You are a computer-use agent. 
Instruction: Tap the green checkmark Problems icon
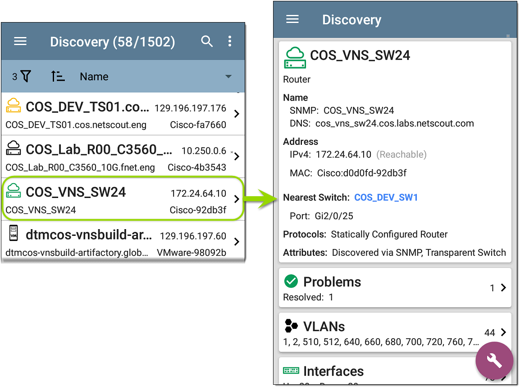point(291,281)
